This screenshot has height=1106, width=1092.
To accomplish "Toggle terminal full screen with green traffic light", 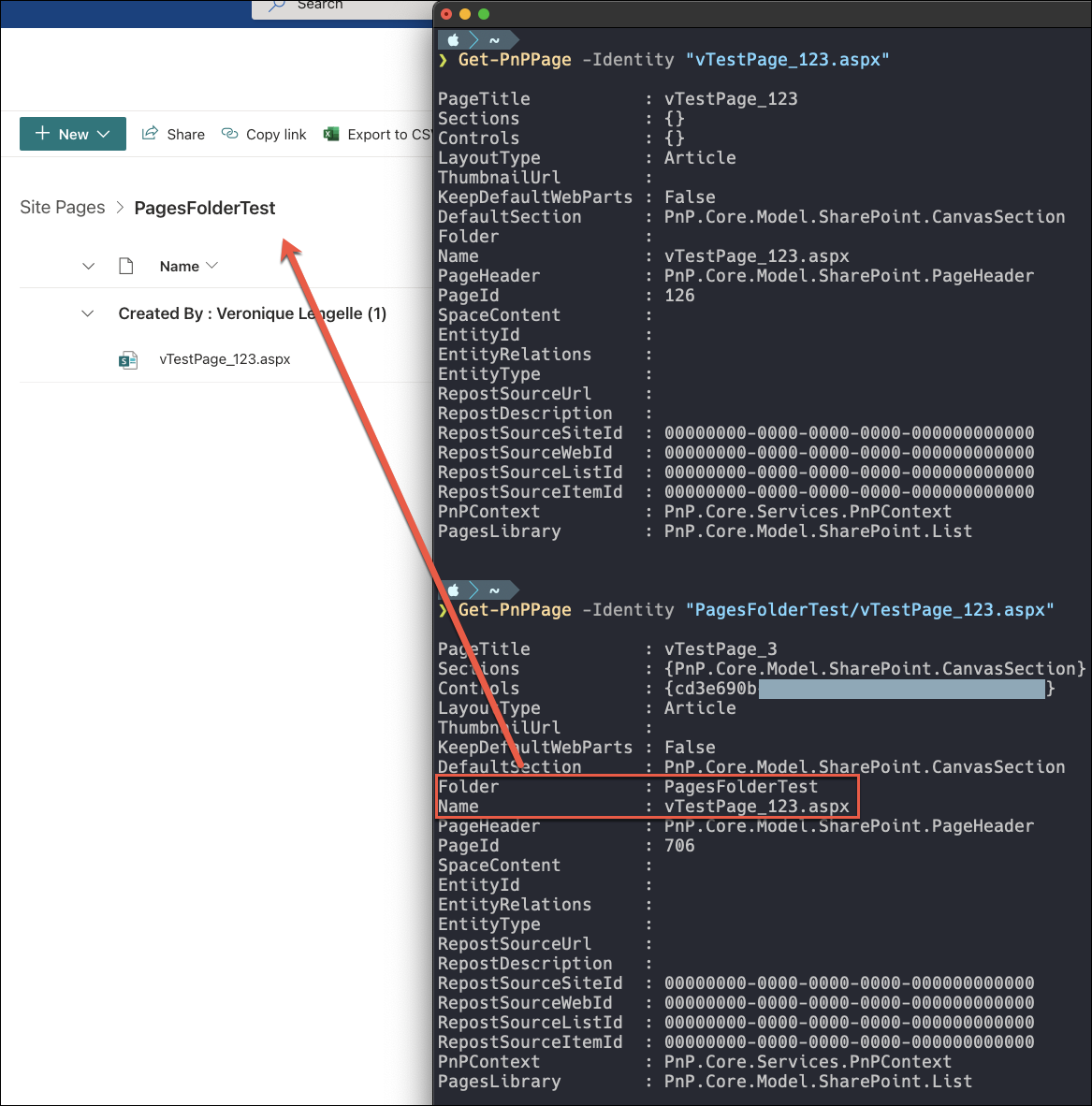I will pyautogui.click(x=482, y=15).
